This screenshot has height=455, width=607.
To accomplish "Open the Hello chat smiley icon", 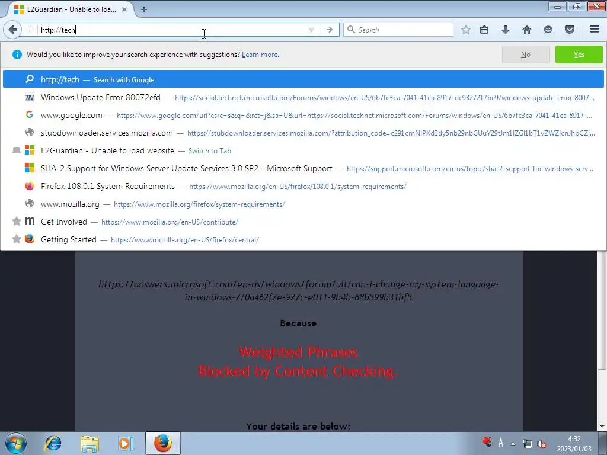I will 548,30.
